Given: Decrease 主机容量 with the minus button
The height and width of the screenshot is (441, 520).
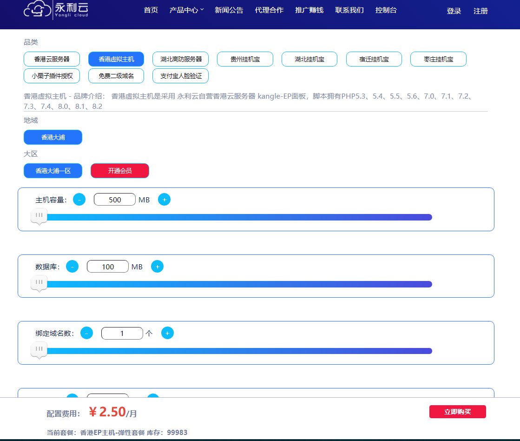Looking at the screenshot, I should tap(79, 200).
